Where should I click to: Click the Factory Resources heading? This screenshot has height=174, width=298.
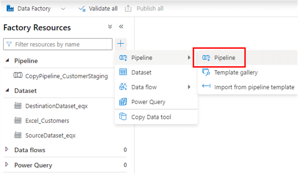pos(37,28)
